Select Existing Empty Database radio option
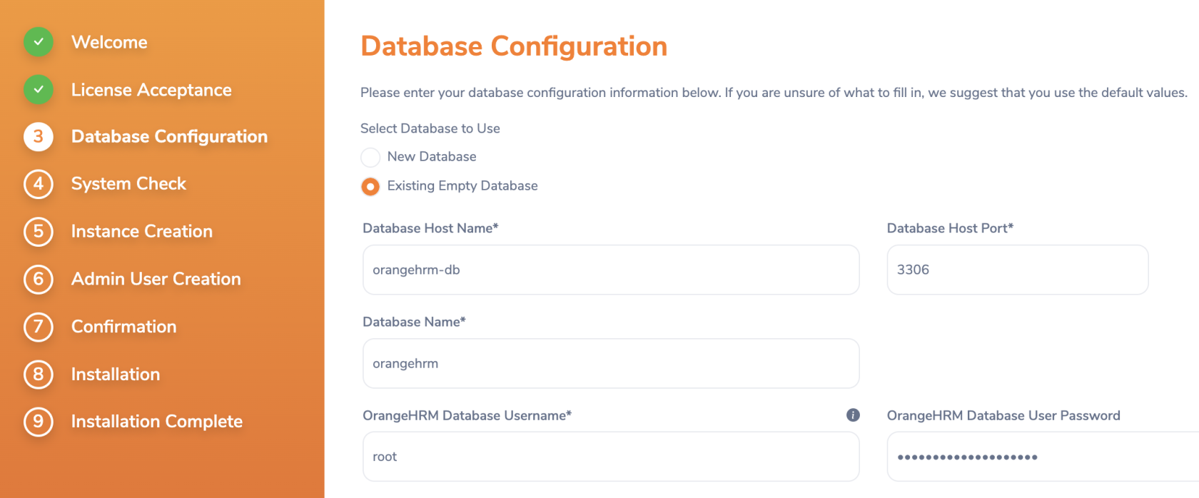Viewport: 1199px width, 498px height. 370,186
